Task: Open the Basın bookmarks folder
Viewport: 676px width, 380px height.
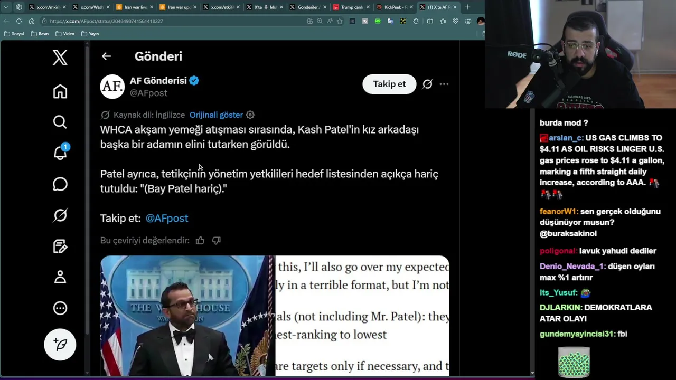Action: (40, 34)
